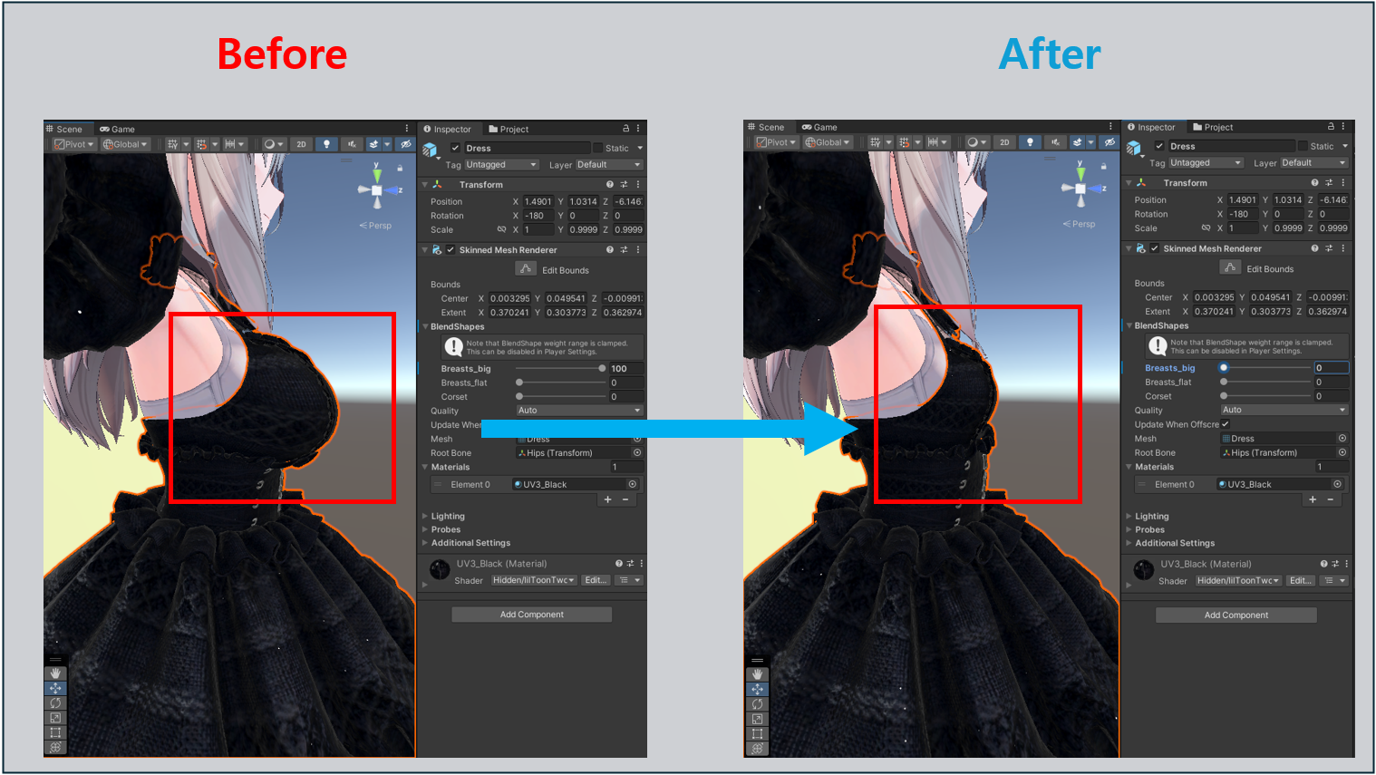Click the Edit... shader button in After Inspector
Screen dimensions: 1376x775
1300,581
